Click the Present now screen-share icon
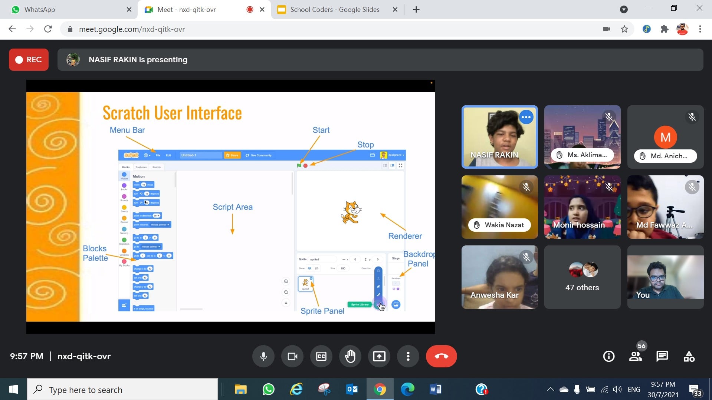This screenshot has height=400, width=712. click(379, 356)
